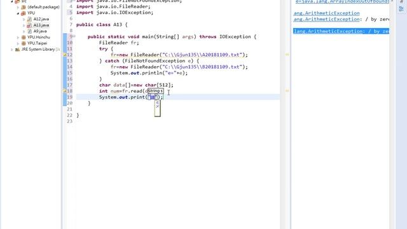Screen dimensions: 407x229
Task: Click overview ruler warning mark for line 18
Action: tap(287, 90)
